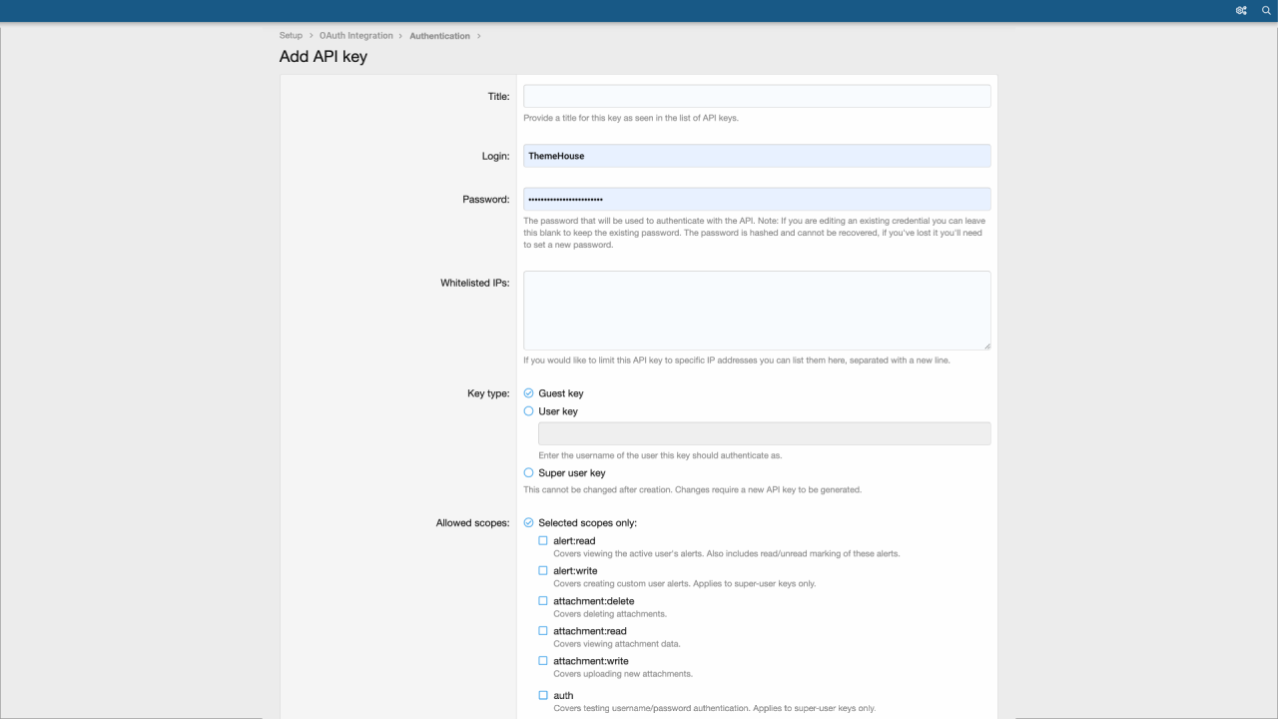
Task: Enable the alert:read scope checkbox
Action: point(543,541)
